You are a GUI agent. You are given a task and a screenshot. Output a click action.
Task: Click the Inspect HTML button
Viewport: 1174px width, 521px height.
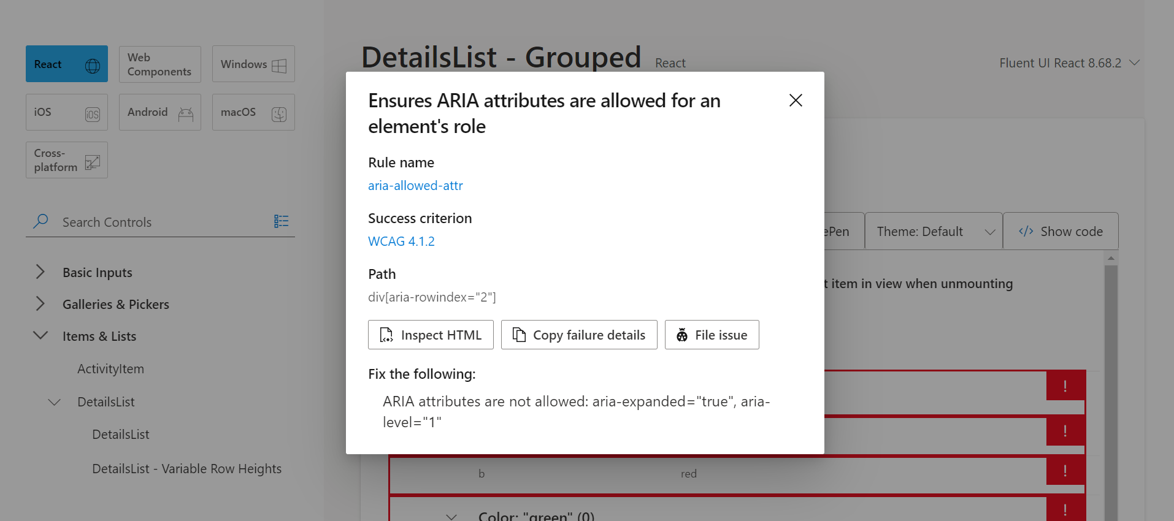(x=431, y=335)
